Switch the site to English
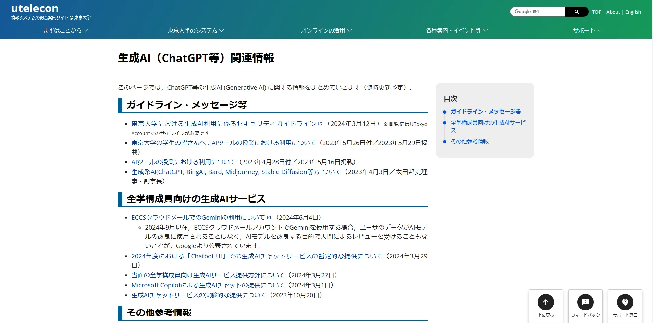 [633, 12]
